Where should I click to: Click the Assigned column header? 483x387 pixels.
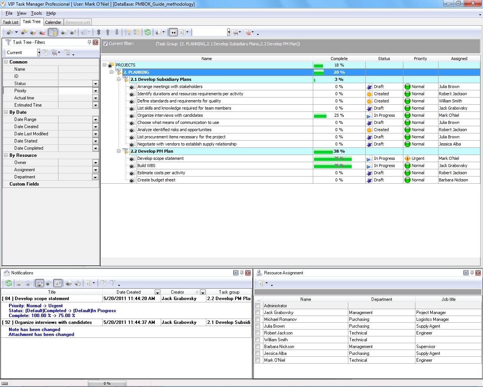coord(459,59)
